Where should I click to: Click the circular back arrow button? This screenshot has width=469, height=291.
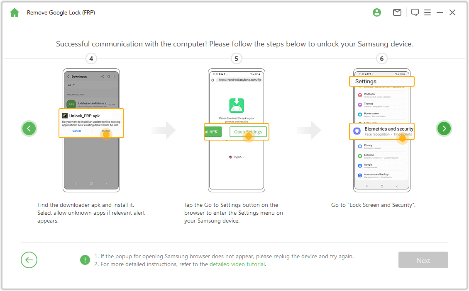pyautogui.click(x=29, y=260)
